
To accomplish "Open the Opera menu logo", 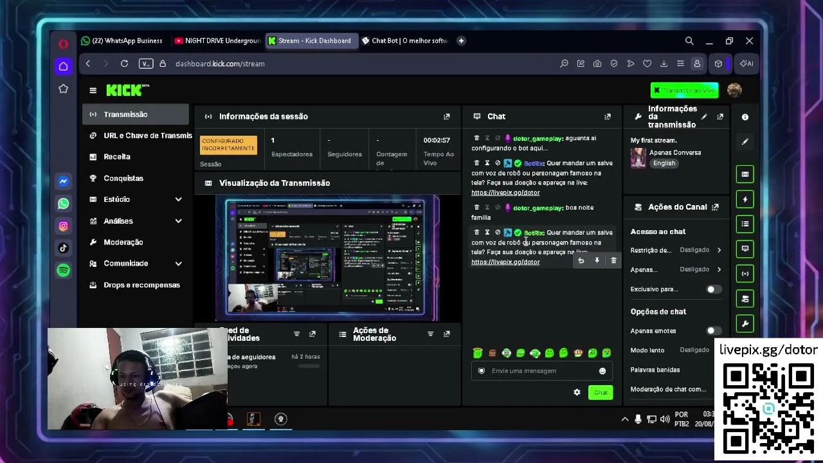I will point(63,44).
